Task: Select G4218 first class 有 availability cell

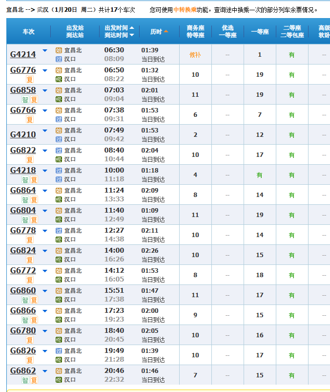Action: click(260, 175)
